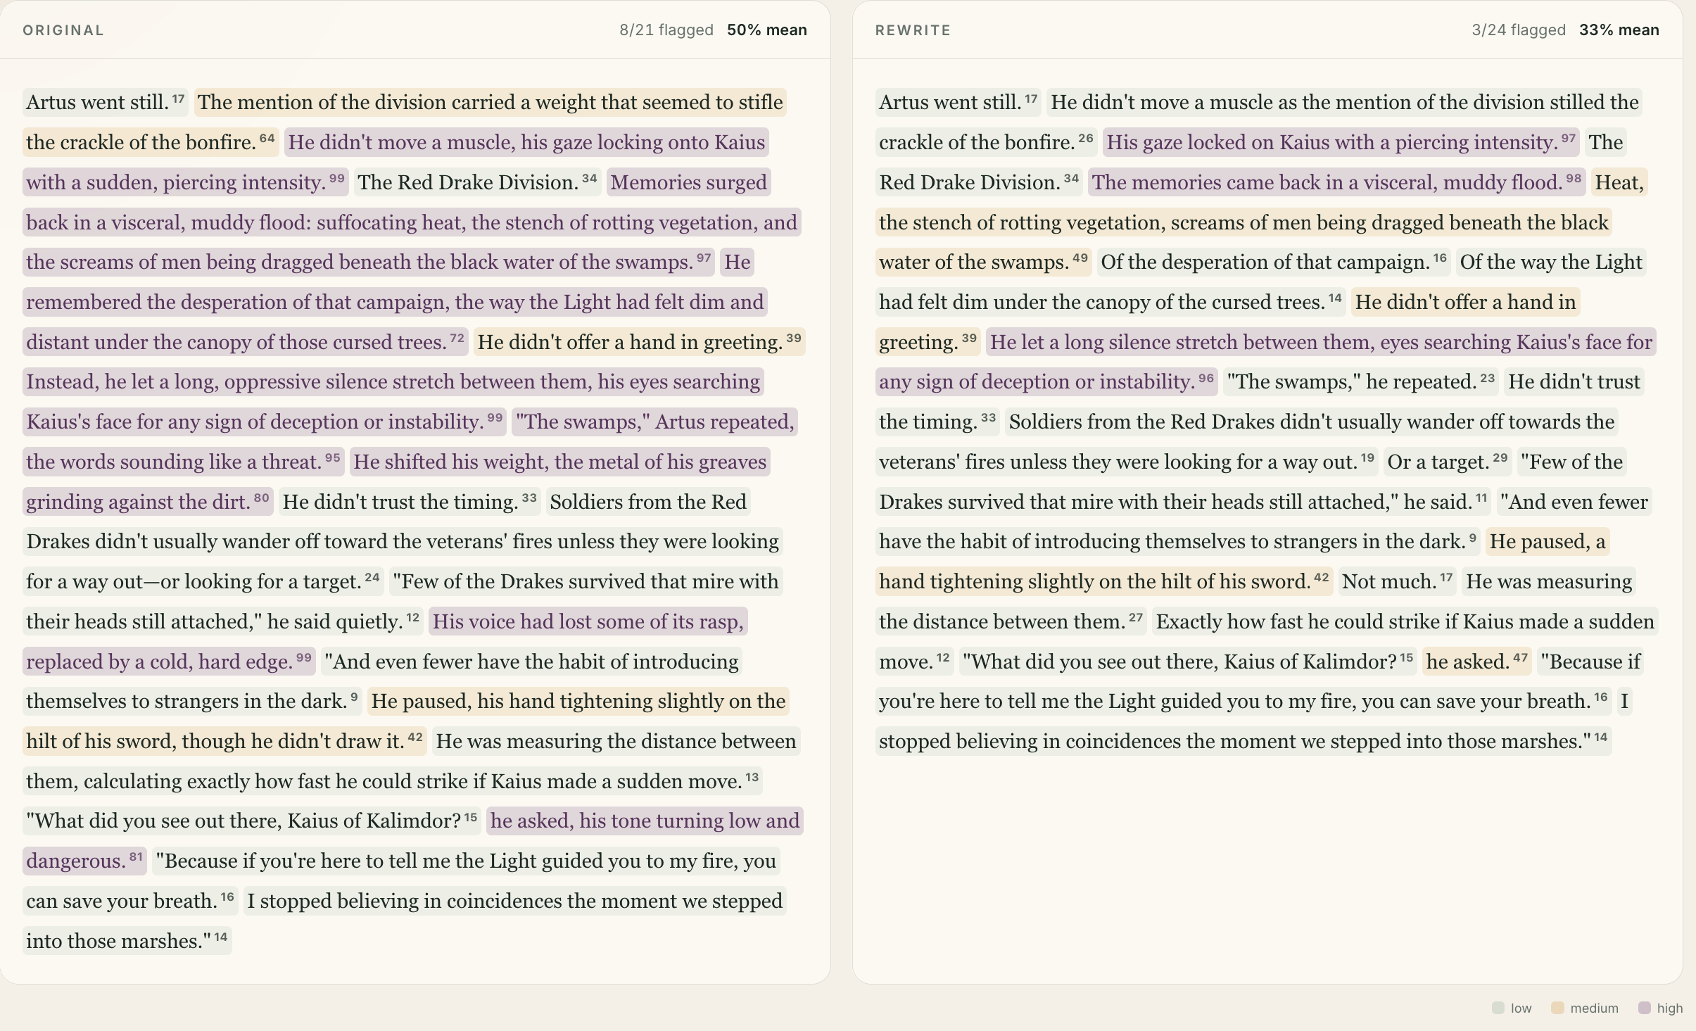Click Original quote "Because if you're here to tell me"
The width and height of the screenshot is (1696, 1031).
tap(466, 861)
